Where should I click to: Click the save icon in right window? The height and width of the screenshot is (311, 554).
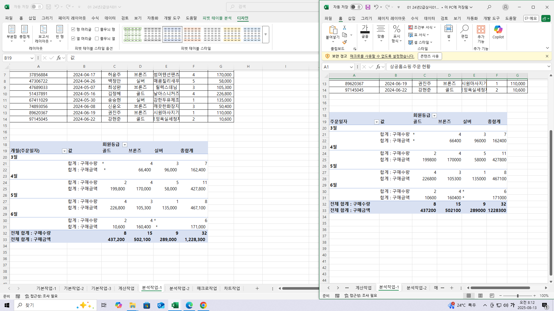(x=368, y=7)
